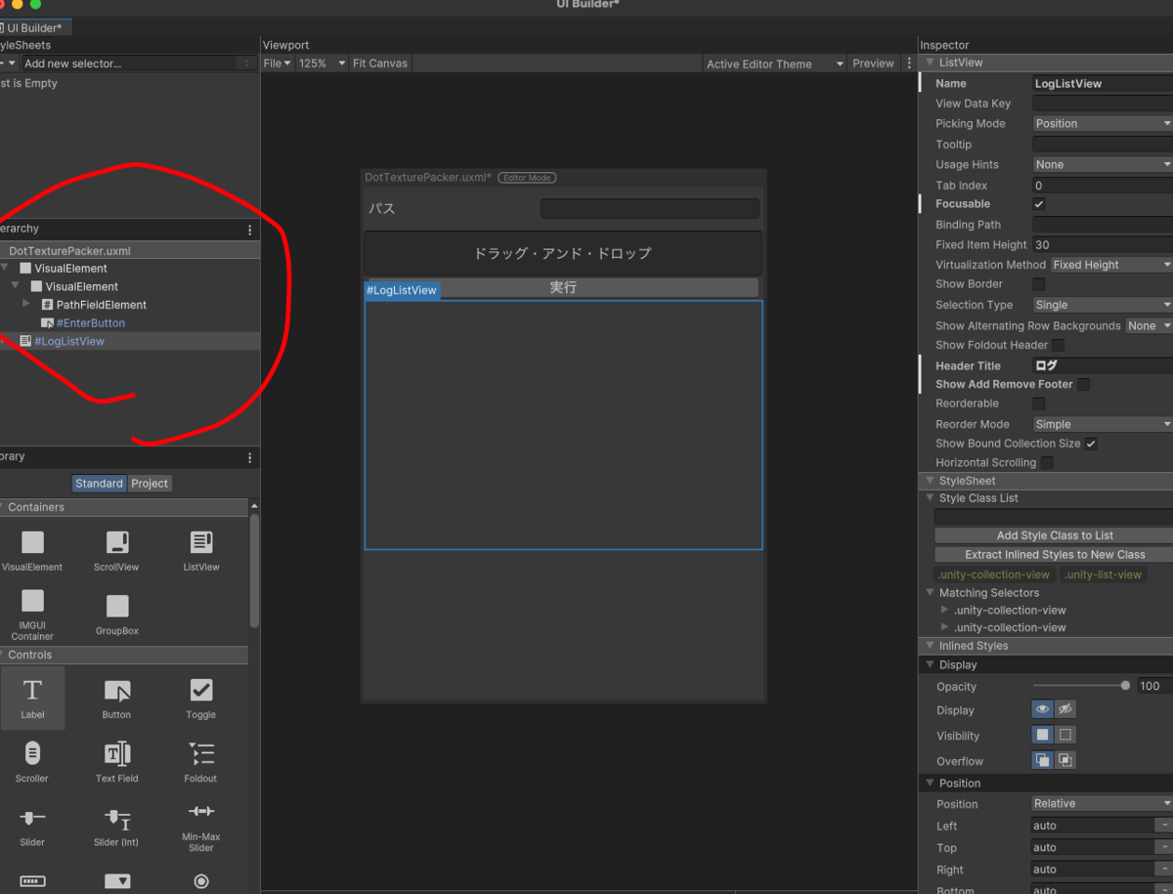Toggle the Reorderable checkbox
This screenshot has width=1173, height=894.
click(x=1039, y=404)
